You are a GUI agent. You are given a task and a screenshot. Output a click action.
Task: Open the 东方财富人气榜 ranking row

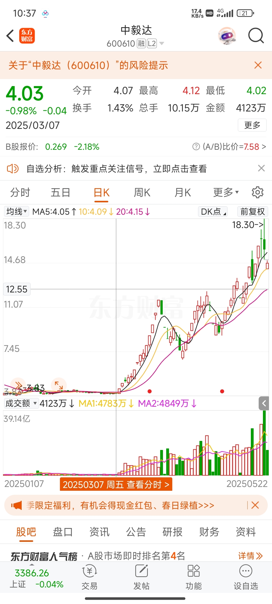coord(136,556)
